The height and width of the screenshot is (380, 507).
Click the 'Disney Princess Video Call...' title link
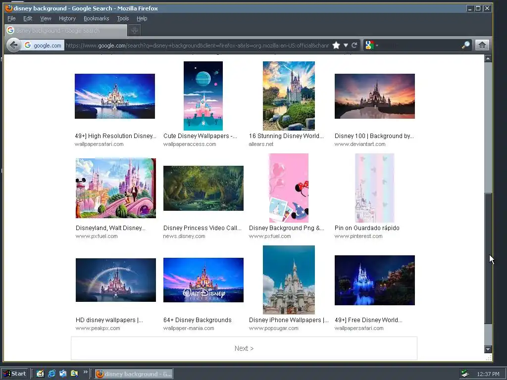(203, 228)
